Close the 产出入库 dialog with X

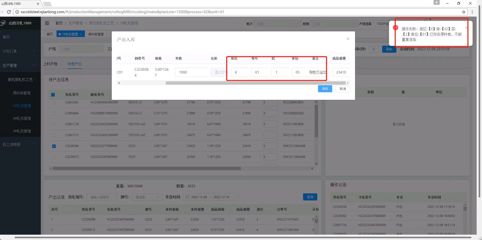pos(348,39)
